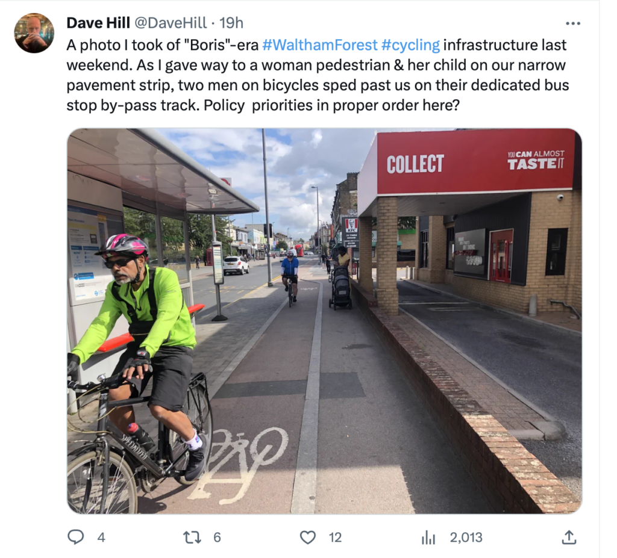Open Dave Hill's profile avatar
This screenshot has height=558, width=617.
(x=34, y=33)
